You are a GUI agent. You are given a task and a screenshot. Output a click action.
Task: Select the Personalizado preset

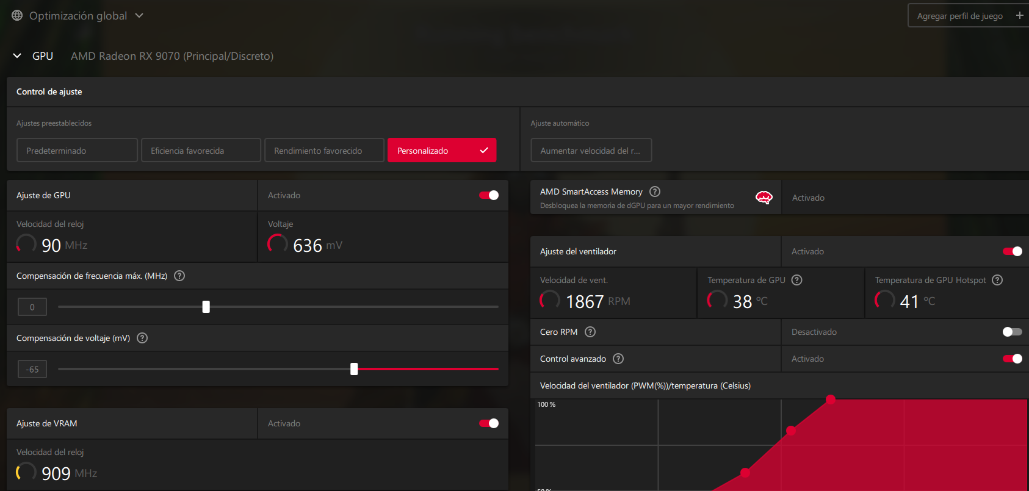[442, 150]
